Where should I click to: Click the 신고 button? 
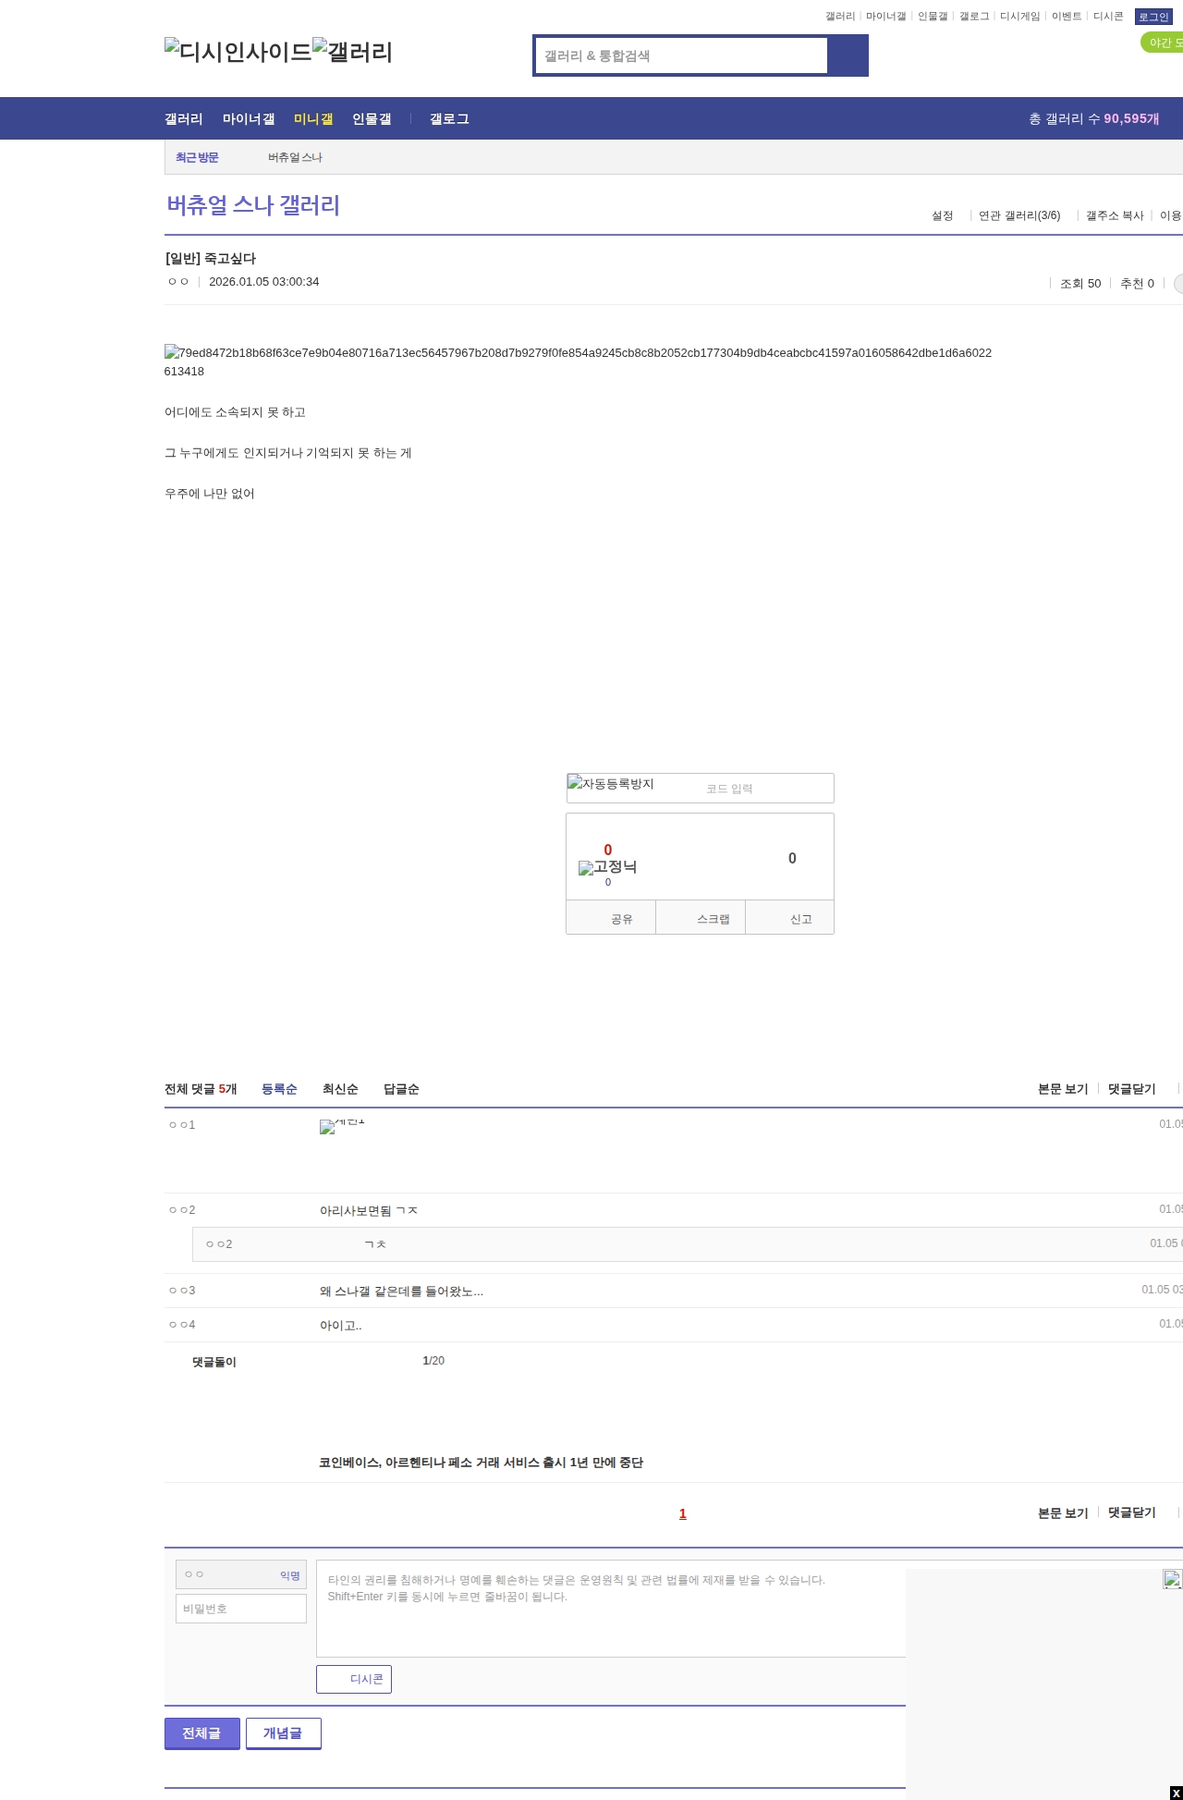click(790, 918)
